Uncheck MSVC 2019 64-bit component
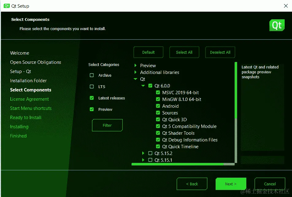 tap(158, 92)
